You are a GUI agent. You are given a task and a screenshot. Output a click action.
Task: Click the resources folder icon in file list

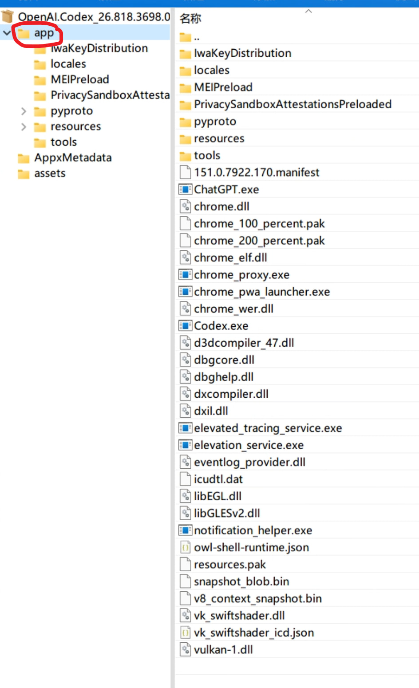[x=186, y=139]
